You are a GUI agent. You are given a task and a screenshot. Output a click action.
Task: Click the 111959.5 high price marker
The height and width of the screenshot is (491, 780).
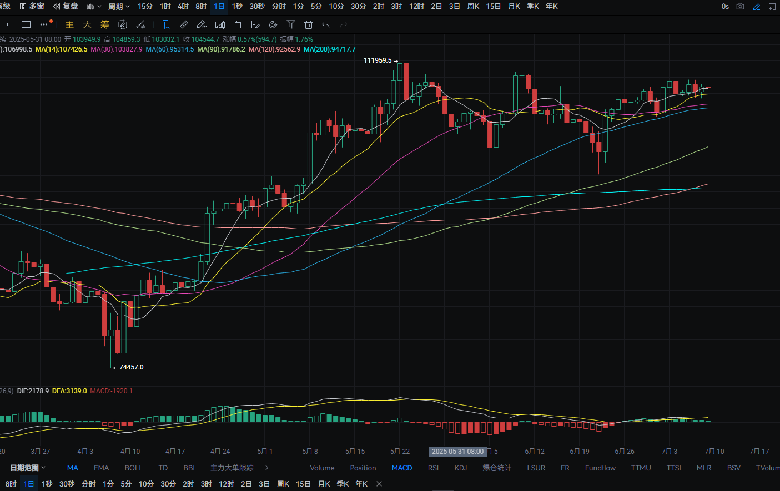coord(378,60)
